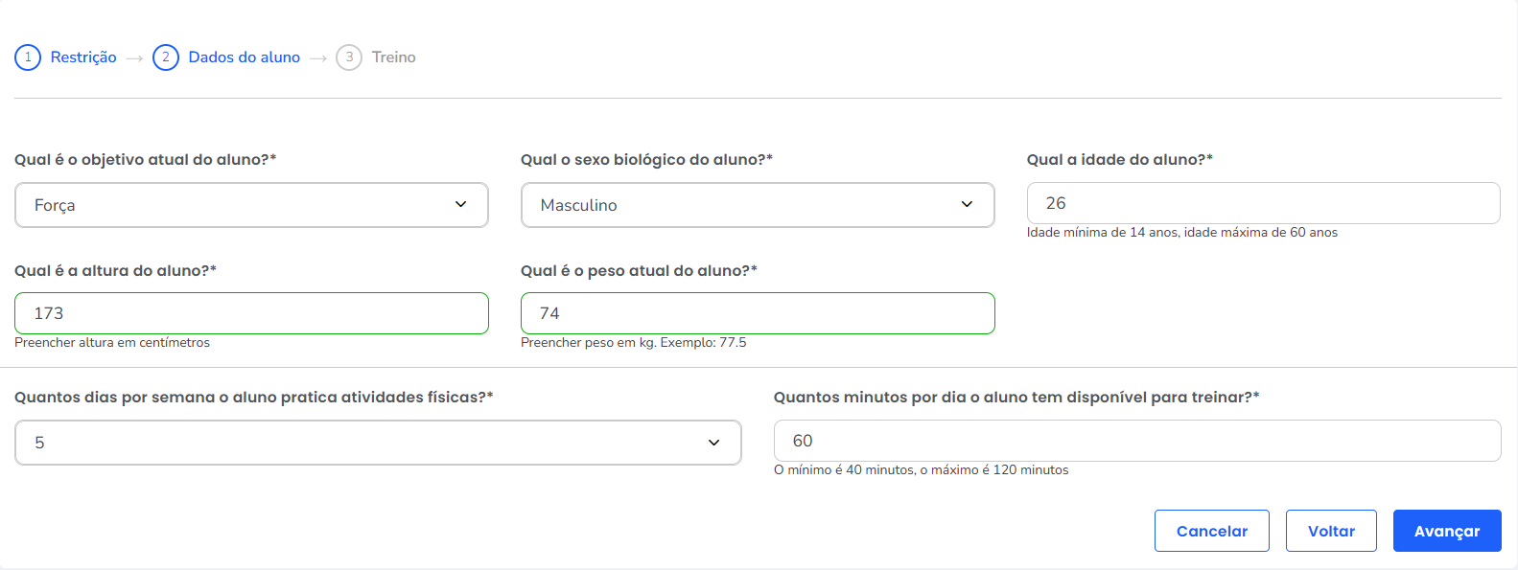Open the biological sex dropdown
1518x570 pixels.
[758, 205]
